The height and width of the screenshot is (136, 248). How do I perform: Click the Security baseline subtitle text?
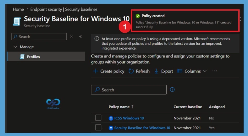[37, 26]
